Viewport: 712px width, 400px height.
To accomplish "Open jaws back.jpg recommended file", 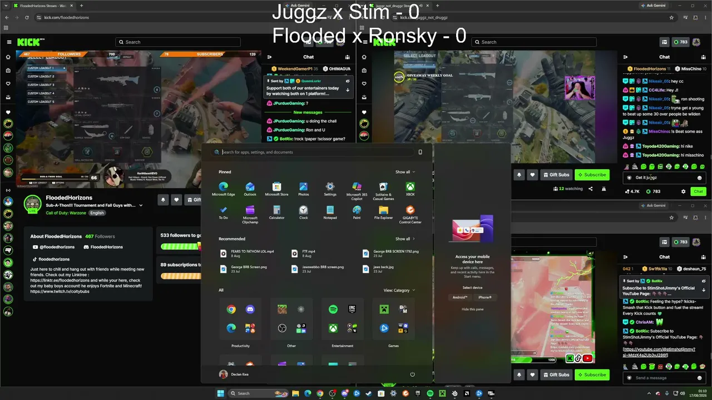I will click(x=378, y=269).
